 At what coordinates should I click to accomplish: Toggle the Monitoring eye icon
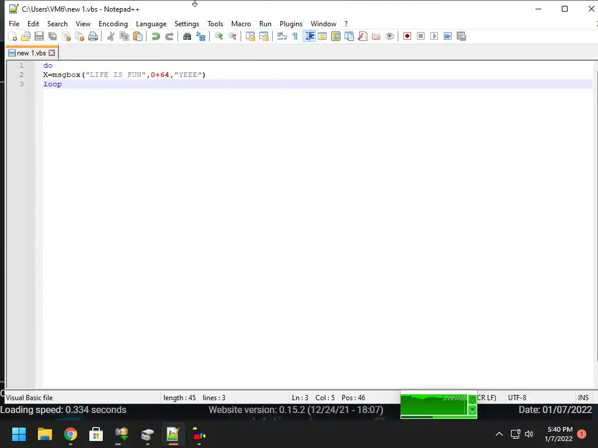point(390,36)
